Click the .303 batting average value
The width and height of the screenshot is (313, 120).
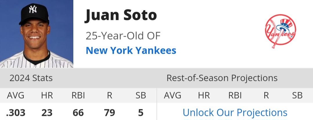tap(16, 113)
